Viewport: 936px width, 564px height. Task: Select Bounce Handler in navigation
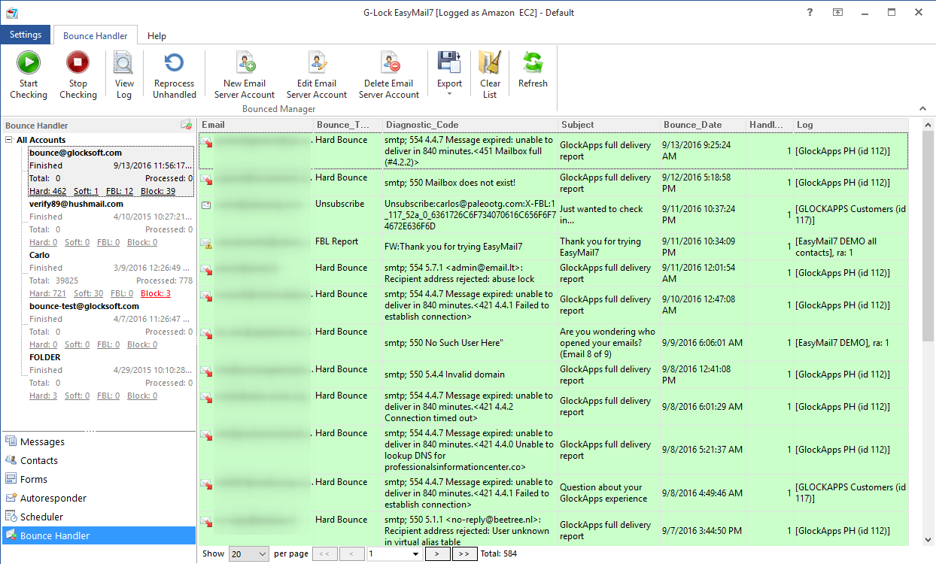98,535
